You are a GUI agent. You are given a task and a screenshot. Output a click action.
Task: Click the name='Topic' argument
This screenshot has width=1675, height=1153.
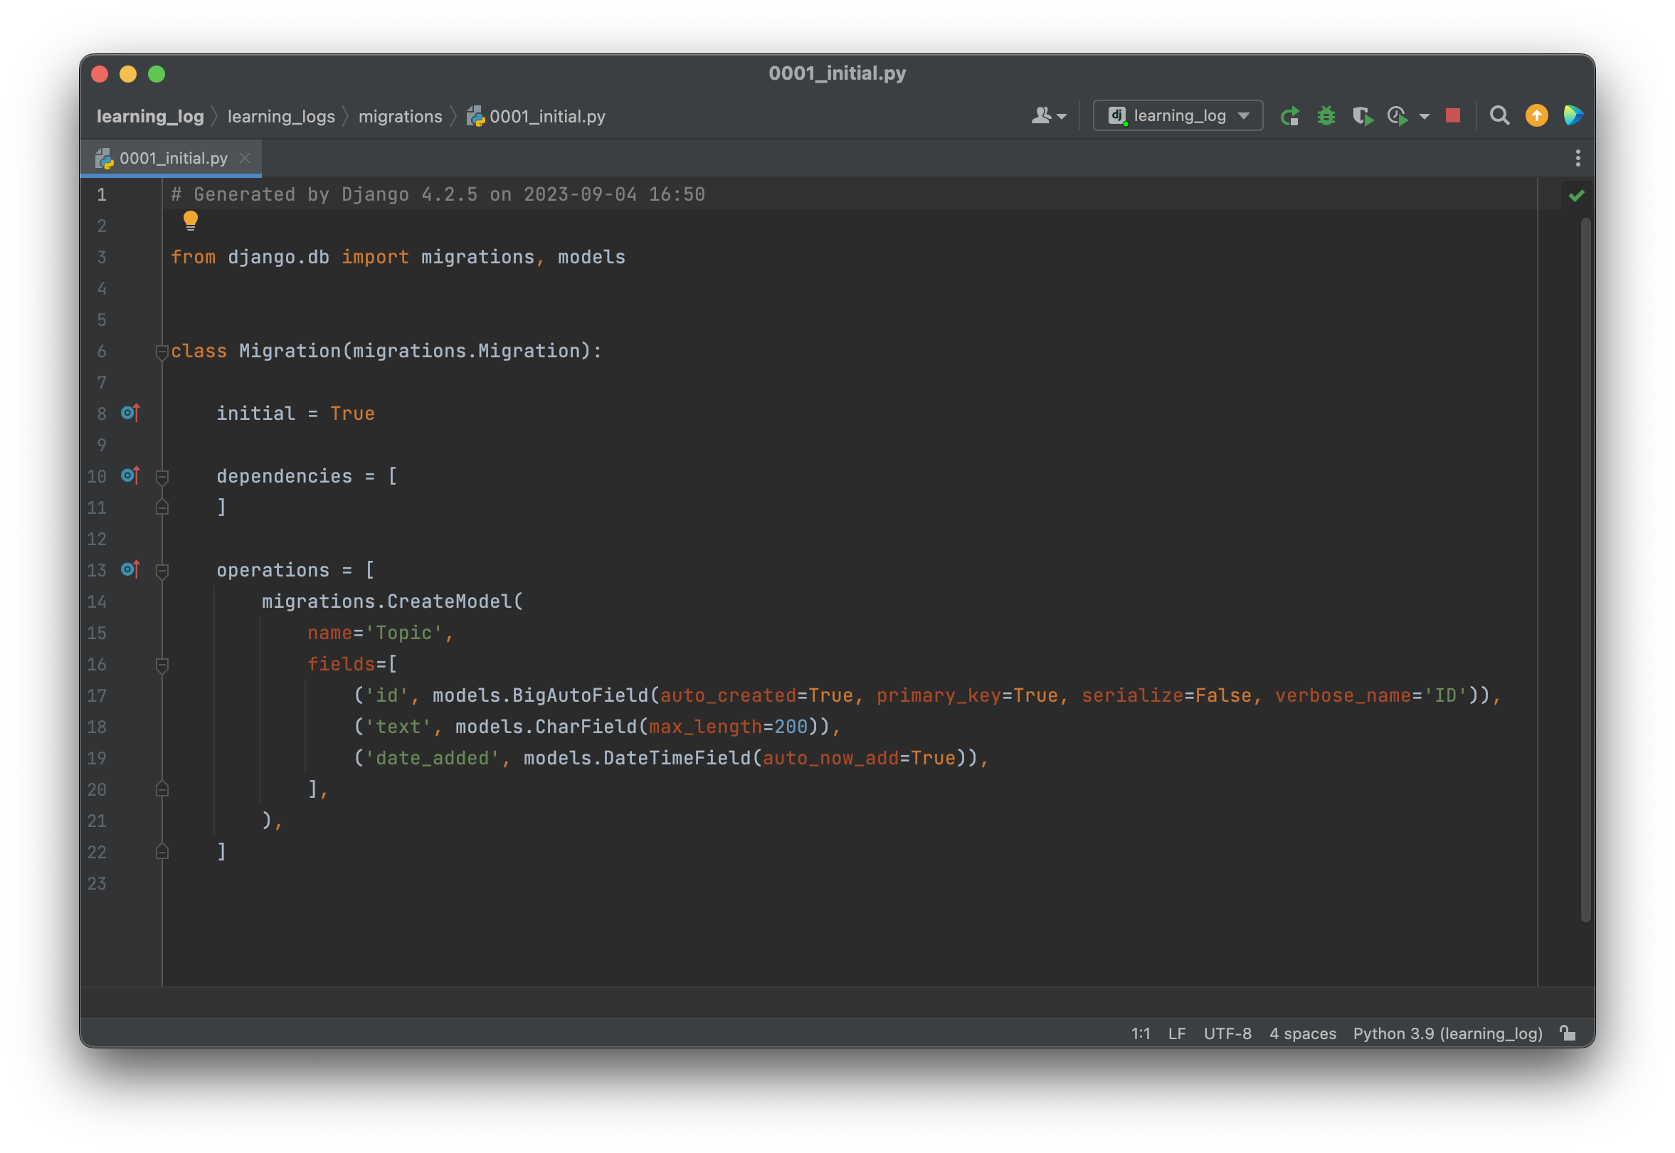(380, 633)
